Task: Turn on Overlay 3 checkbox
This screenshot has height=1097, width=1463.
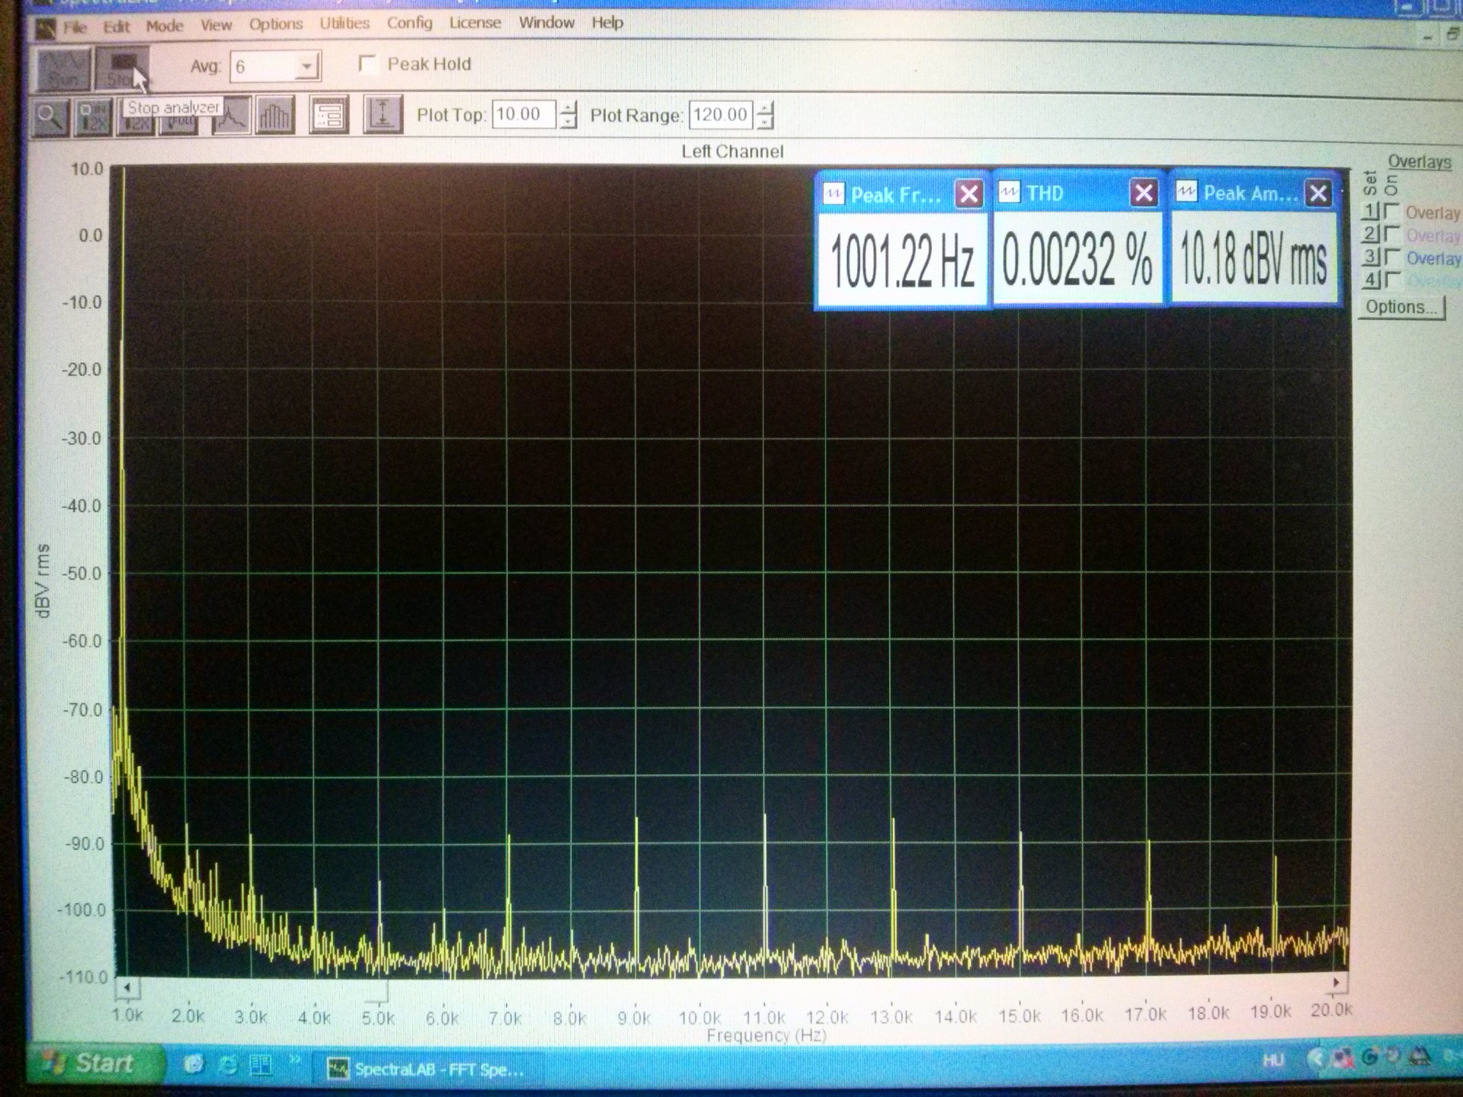Action: point(1391,257)
